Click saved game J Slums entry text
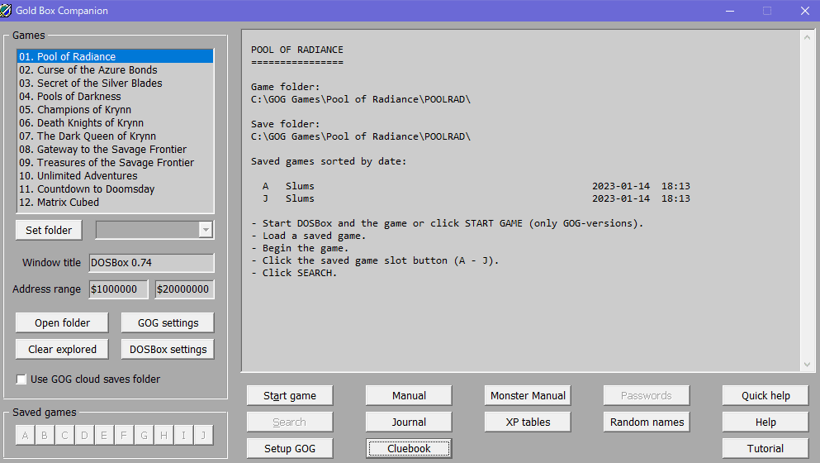 (x=300, y=198)
